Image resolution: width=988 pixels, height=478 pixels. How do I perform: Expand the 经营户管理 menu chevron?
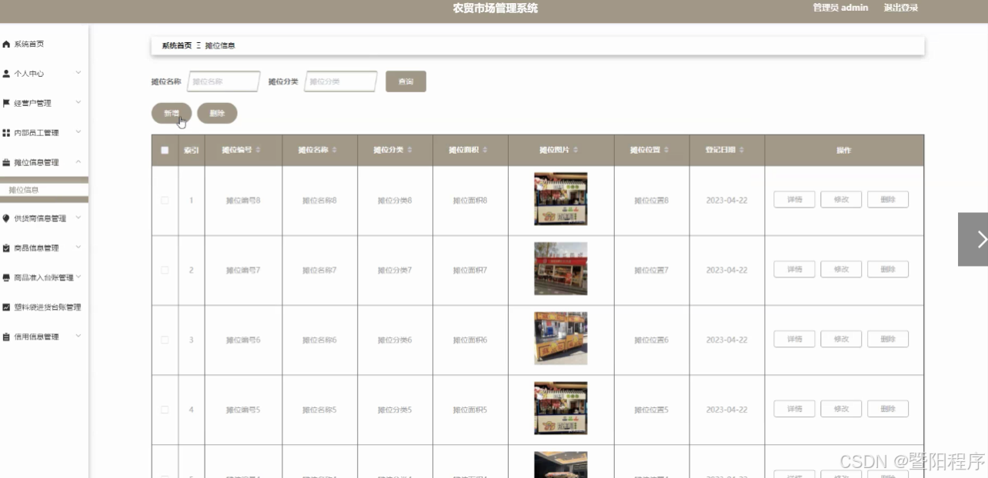coord(78,102)
